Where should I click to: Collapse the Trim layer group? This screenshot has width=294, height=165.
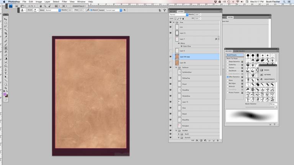[174, 23]
